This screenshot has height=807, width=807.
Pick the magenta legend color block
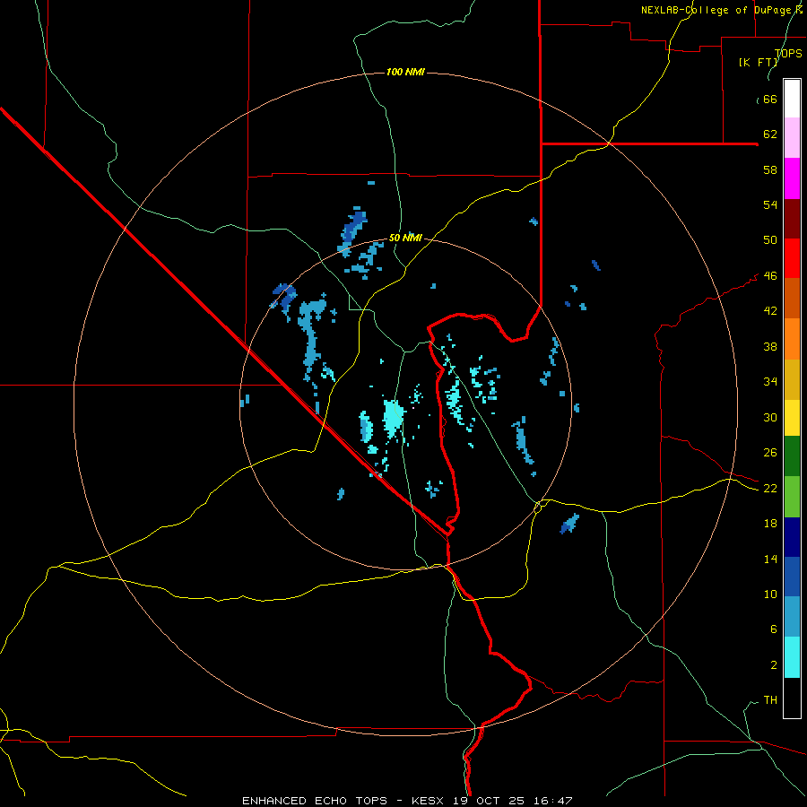click(792, 178)
